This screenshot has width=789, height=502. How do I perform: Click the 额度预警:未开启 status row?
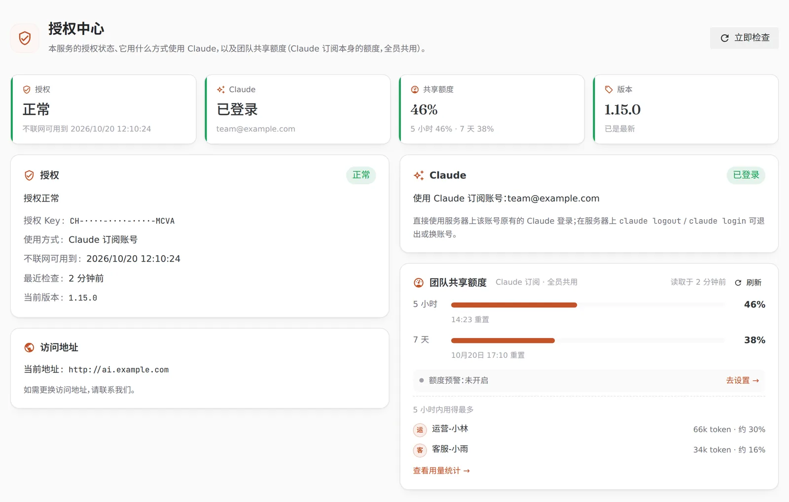click(x=589, y=380)
